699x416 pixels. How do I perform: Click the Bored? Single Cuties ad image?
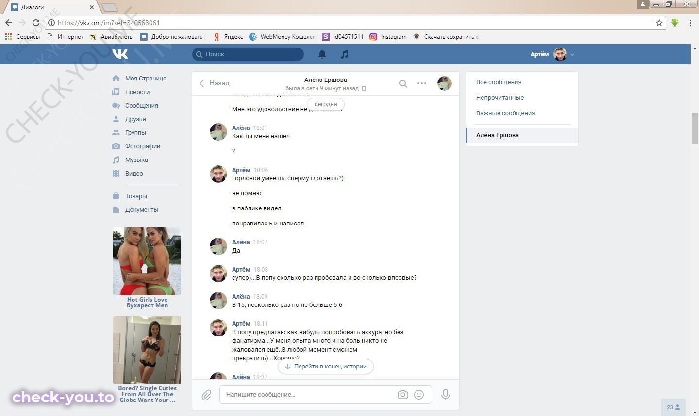pos(147,350)
